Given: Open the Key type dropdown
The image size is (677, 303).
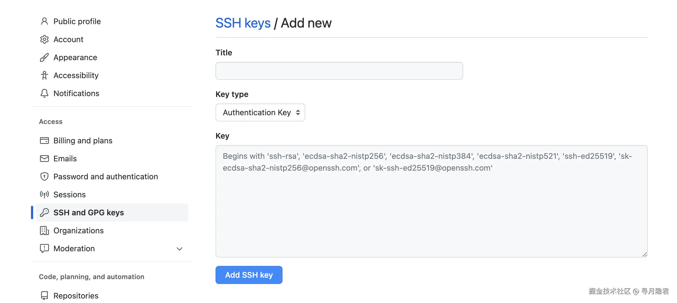Looking at the screenshot, I should (x=260, y=112).
